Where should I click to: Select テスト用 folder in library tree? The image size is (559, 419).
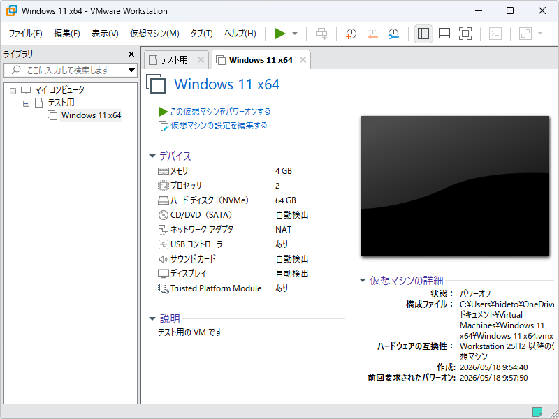click(x=61, y=103)
